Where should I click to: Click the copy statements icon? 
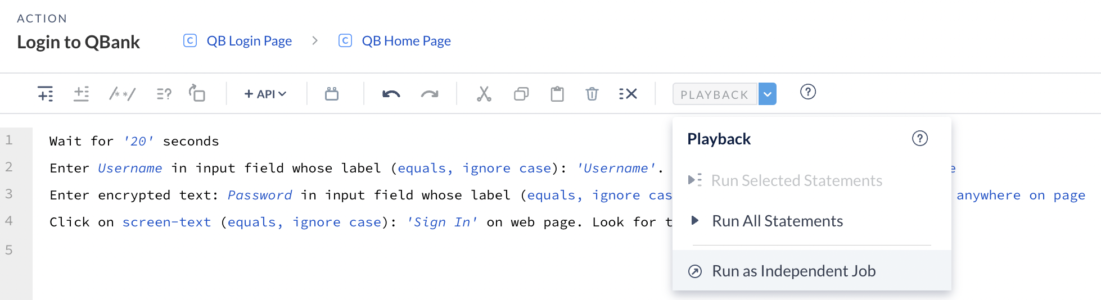coord(521,94)
